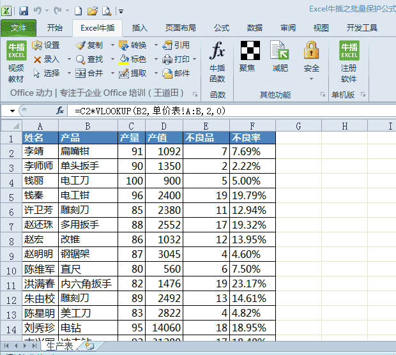
Task: Open 牛插函数 fx icon
Action: pyautogui.click(x=217, y=51)
